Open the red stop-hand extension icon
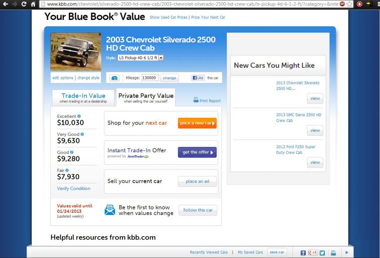Viewport: 380px width, 258px height. (x=359, y=4)
